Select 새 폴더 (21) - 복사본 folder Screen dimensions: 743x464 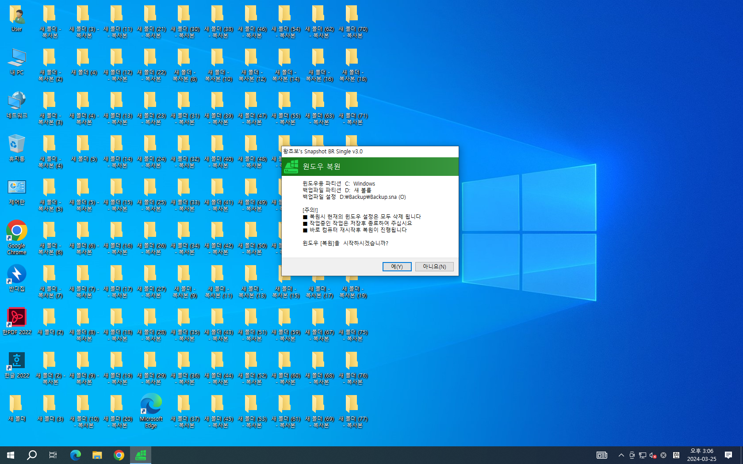[x=151, y=21]
